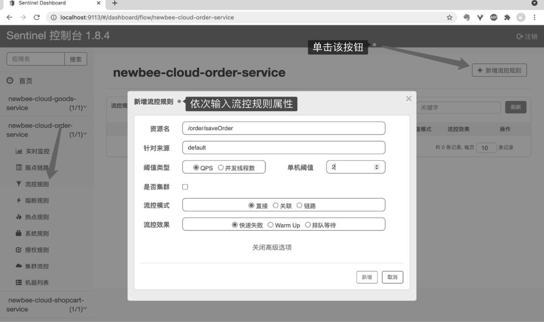Image resolution: width=544 pixels, height=322 pixels.
Task: Expand newbee-cloud-goods-service app entry
Action: pyautogui.click(x=47, y=103)
